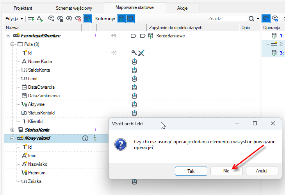
Task: Click the Opis column header
Action: 250,28
